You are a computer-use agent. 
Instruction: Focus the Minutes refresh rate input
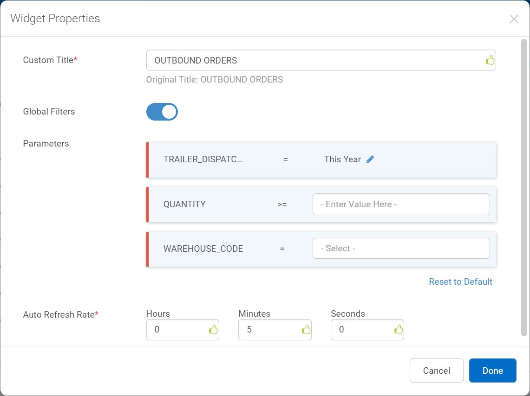(x=268, y=330)
